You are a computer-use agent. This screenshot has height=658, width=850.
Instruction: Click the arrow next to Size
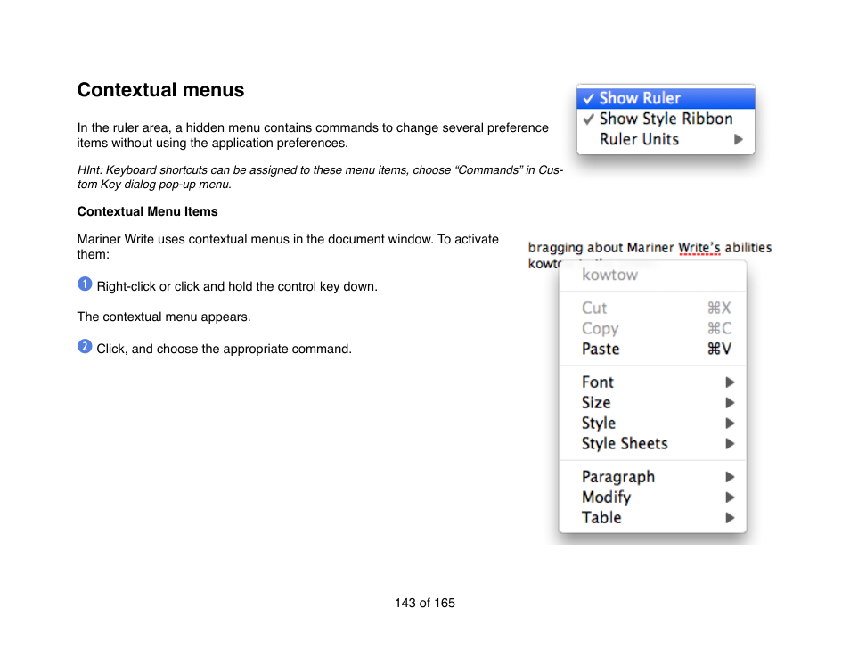click(730, 403)
